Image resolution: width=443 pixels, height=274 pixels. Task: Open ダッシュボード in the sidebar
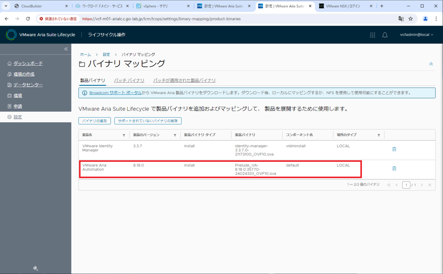click(28, 63)
